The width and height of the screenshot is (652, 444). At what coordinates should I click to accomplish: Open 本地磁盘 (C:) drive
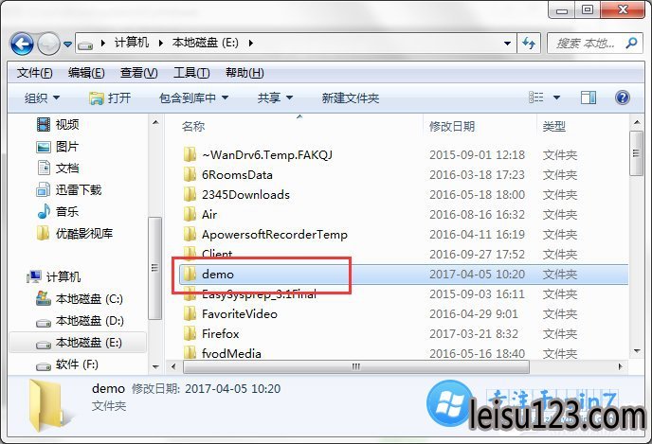(79, 299)
